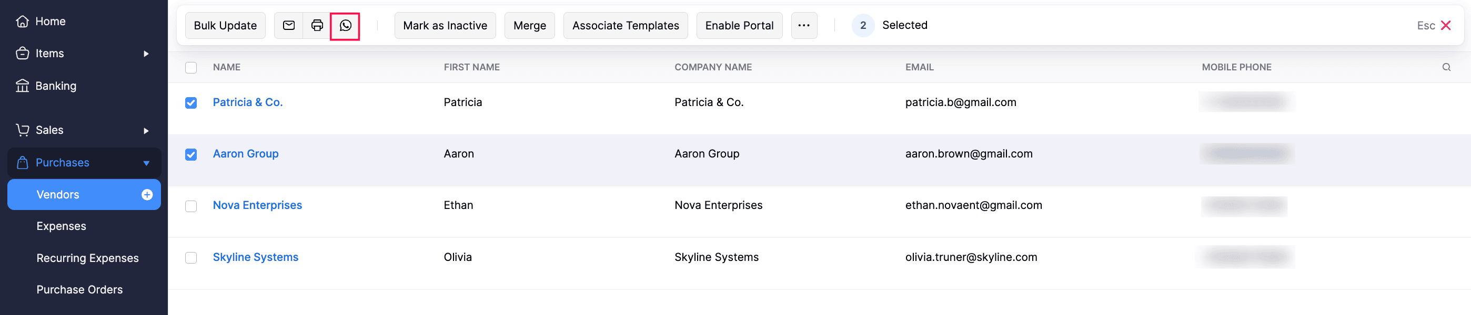Uncheck the Patricia & Co. checkbox
1471x315 pixels.
coord(191,103)
